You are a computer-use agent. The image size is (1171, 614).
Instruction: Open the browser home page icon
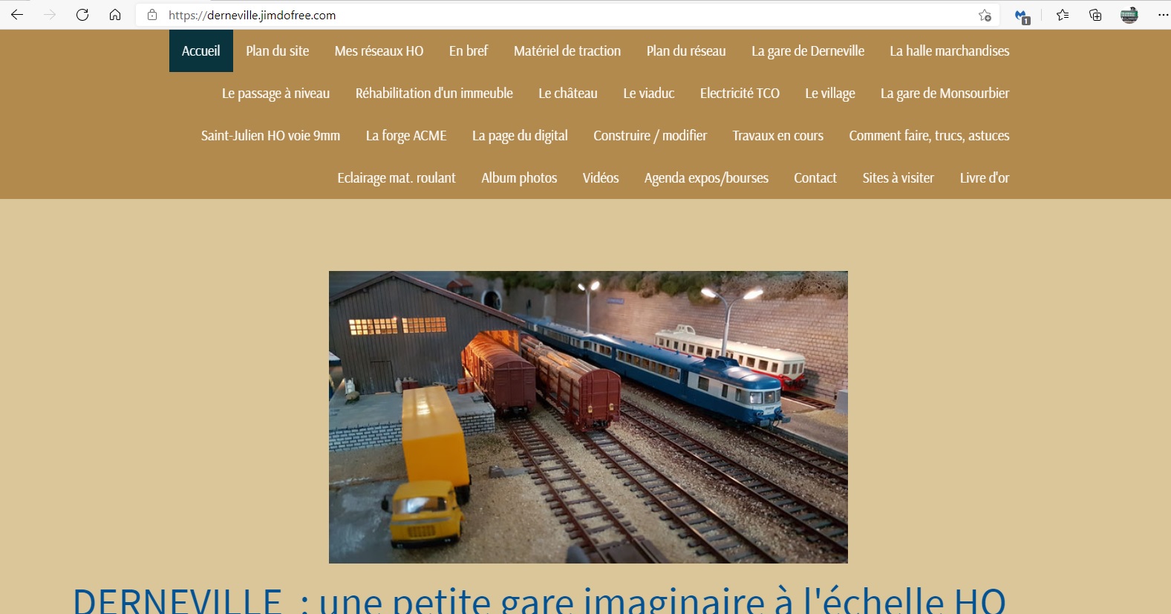(x=115, y=15)
